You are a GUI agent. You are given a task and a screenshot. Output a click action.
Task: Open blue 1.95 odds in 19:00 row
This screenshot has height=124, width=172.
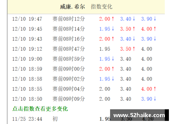(105, 59)
